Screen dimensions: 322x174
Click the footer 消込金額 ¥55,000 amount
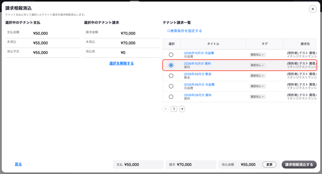pyautogui.click(x=248, y=164)
